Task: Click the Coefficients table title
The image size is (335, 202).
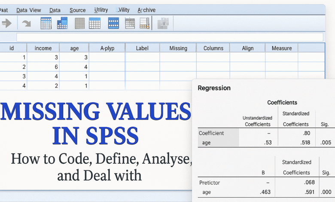Action: tap(282, 102)
